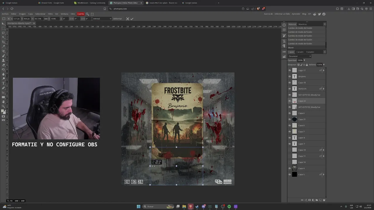Click the red Cuenta button
The image size is (374, 210).
[x=80, y=14]
